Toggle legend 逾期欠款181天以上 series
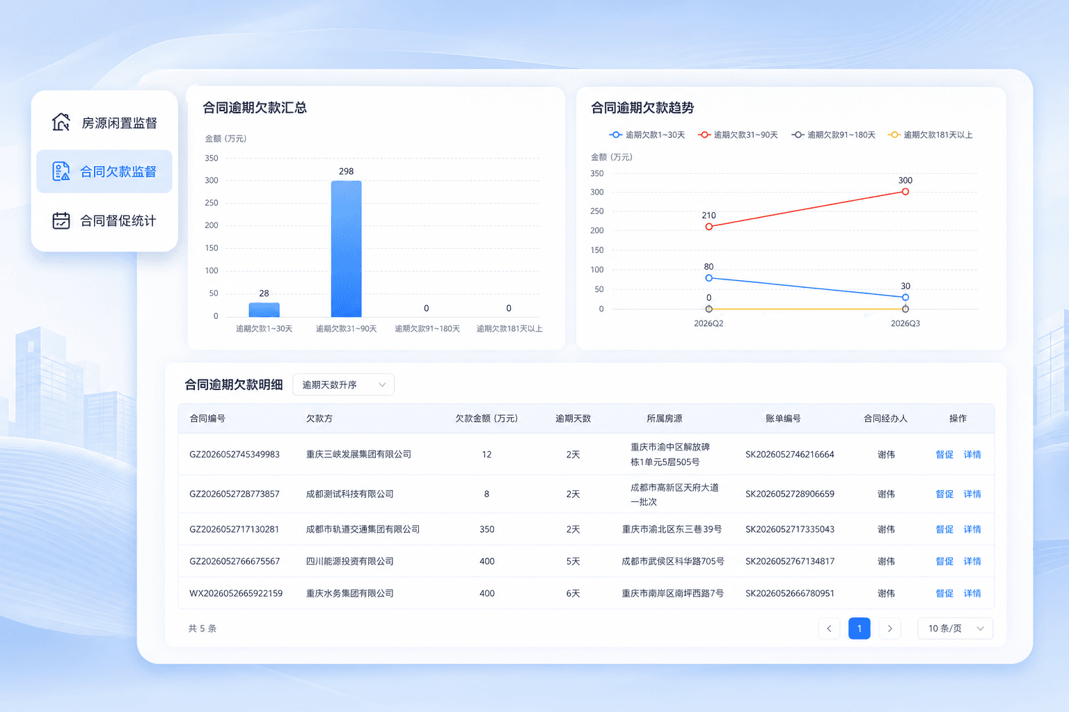 point(931,135)
